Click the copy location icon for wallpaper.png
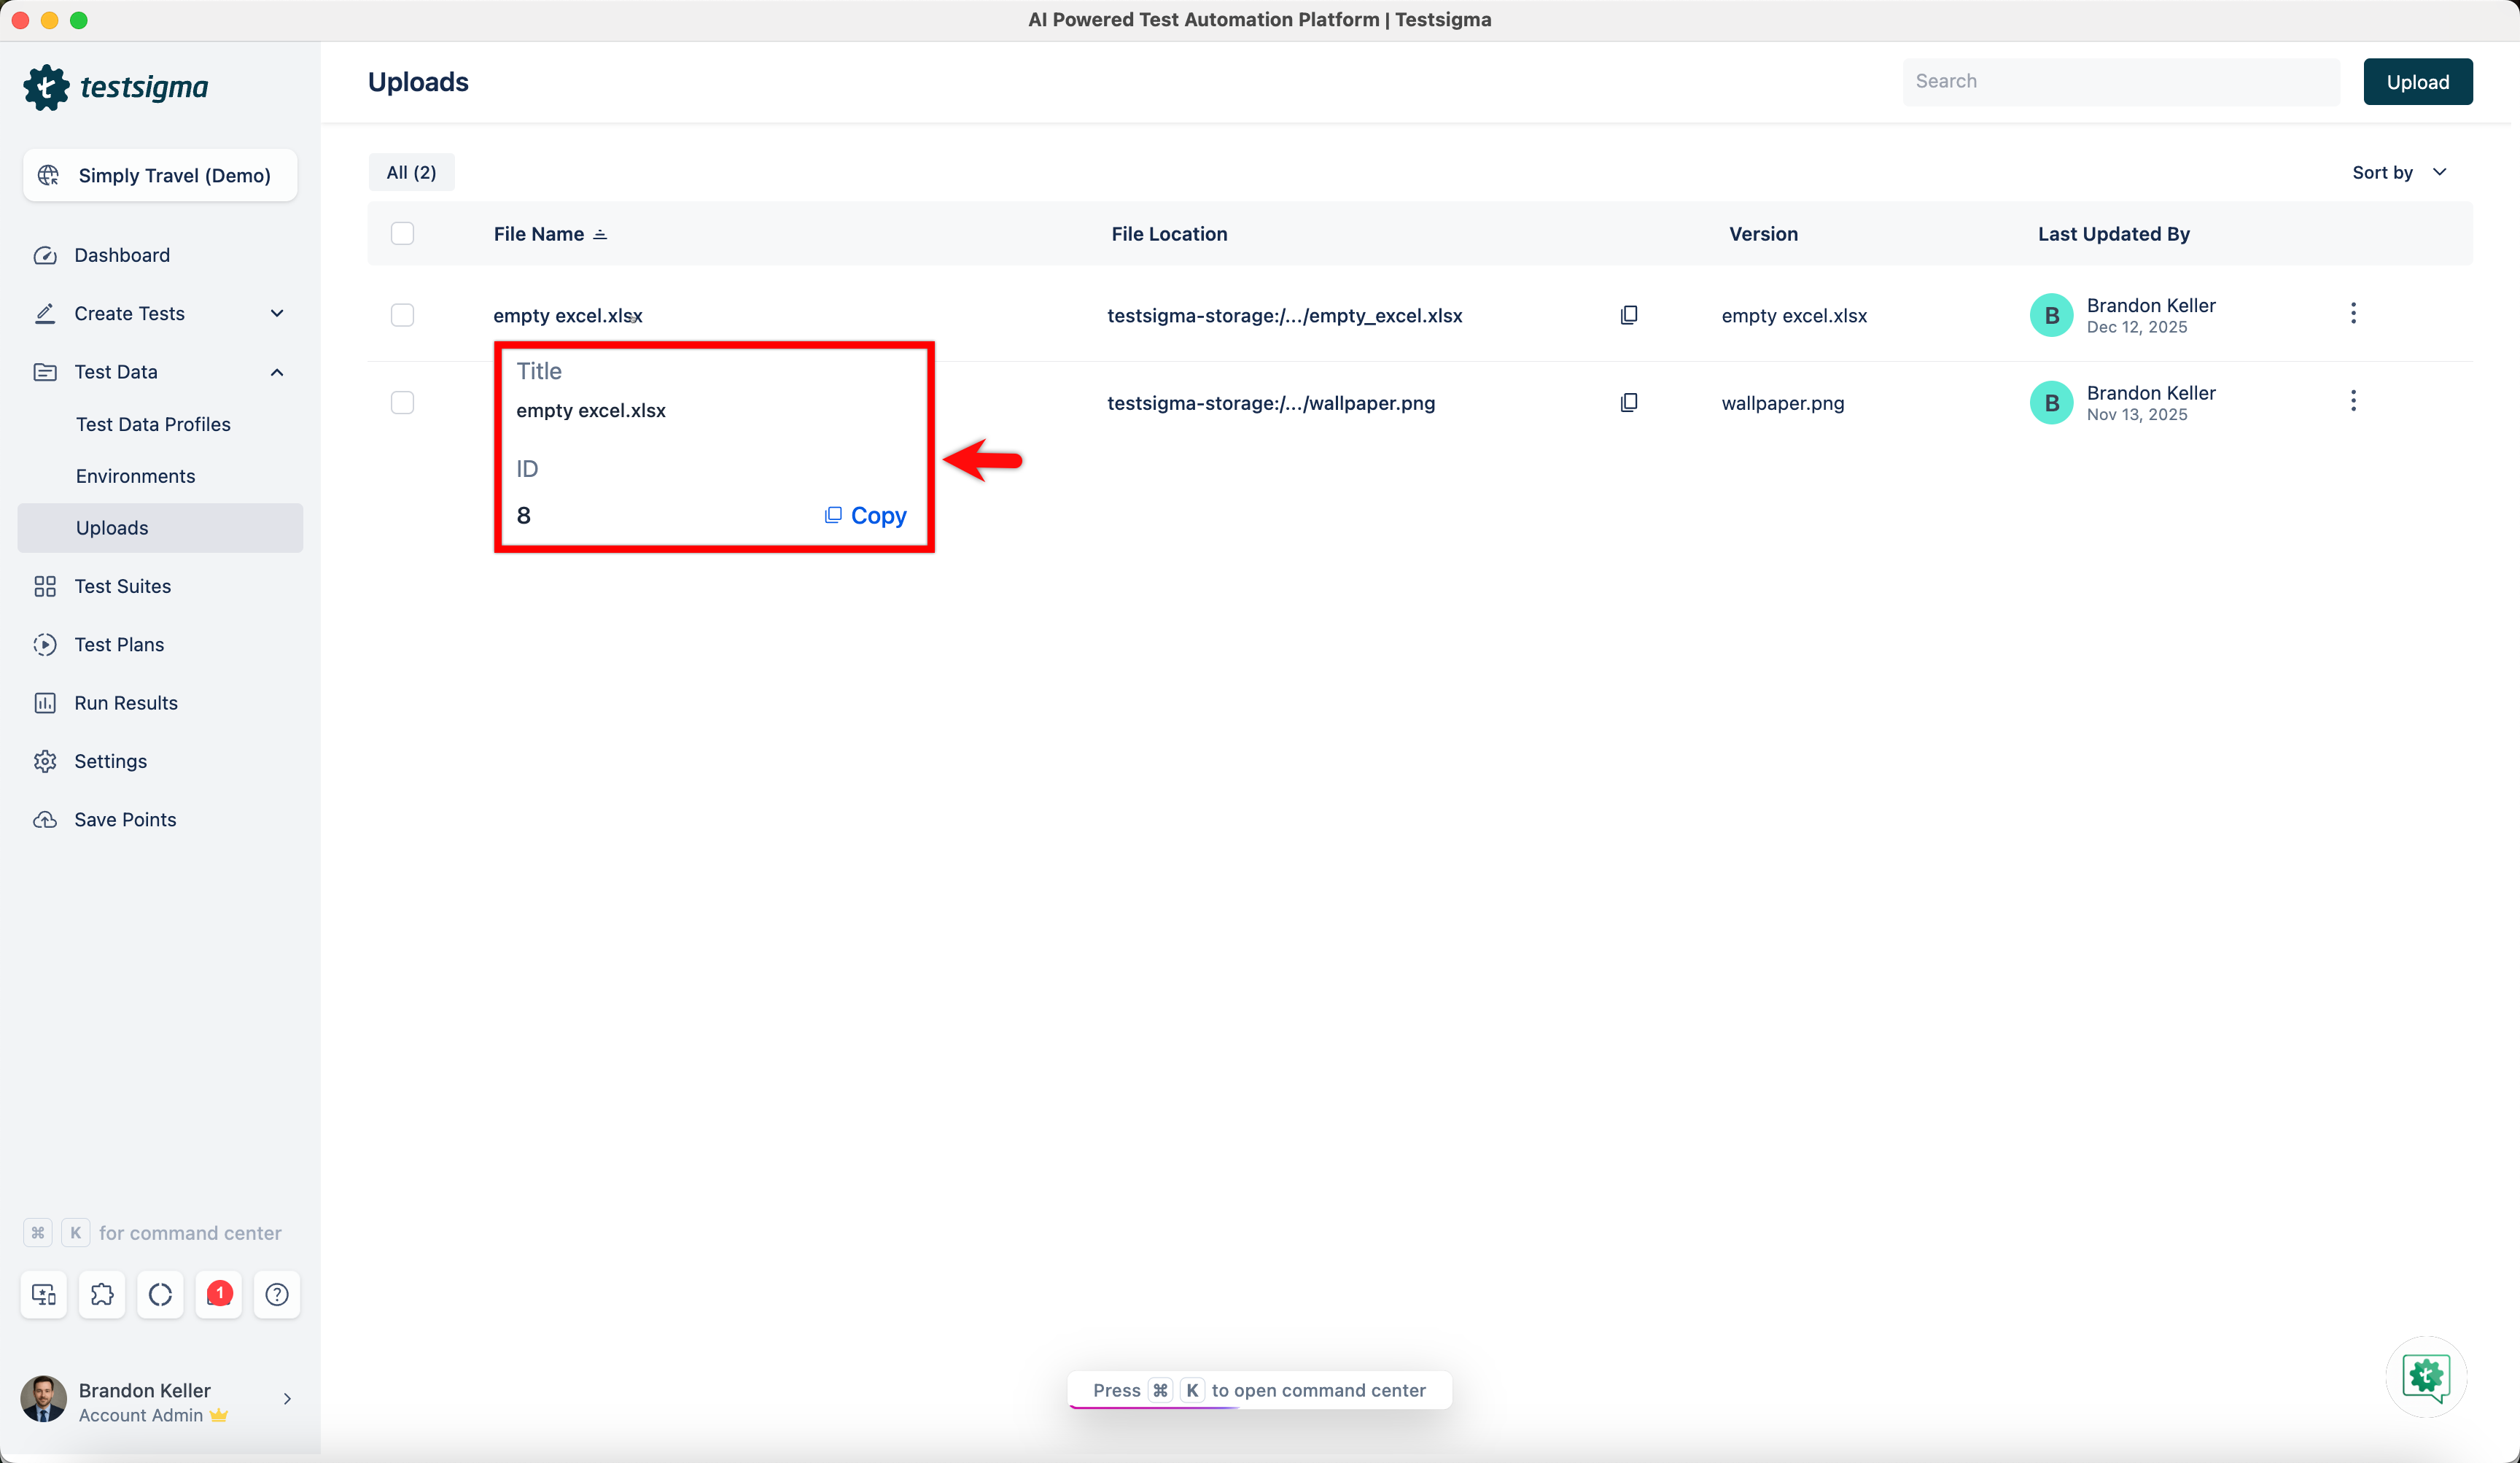 (x=1628, y=402)
